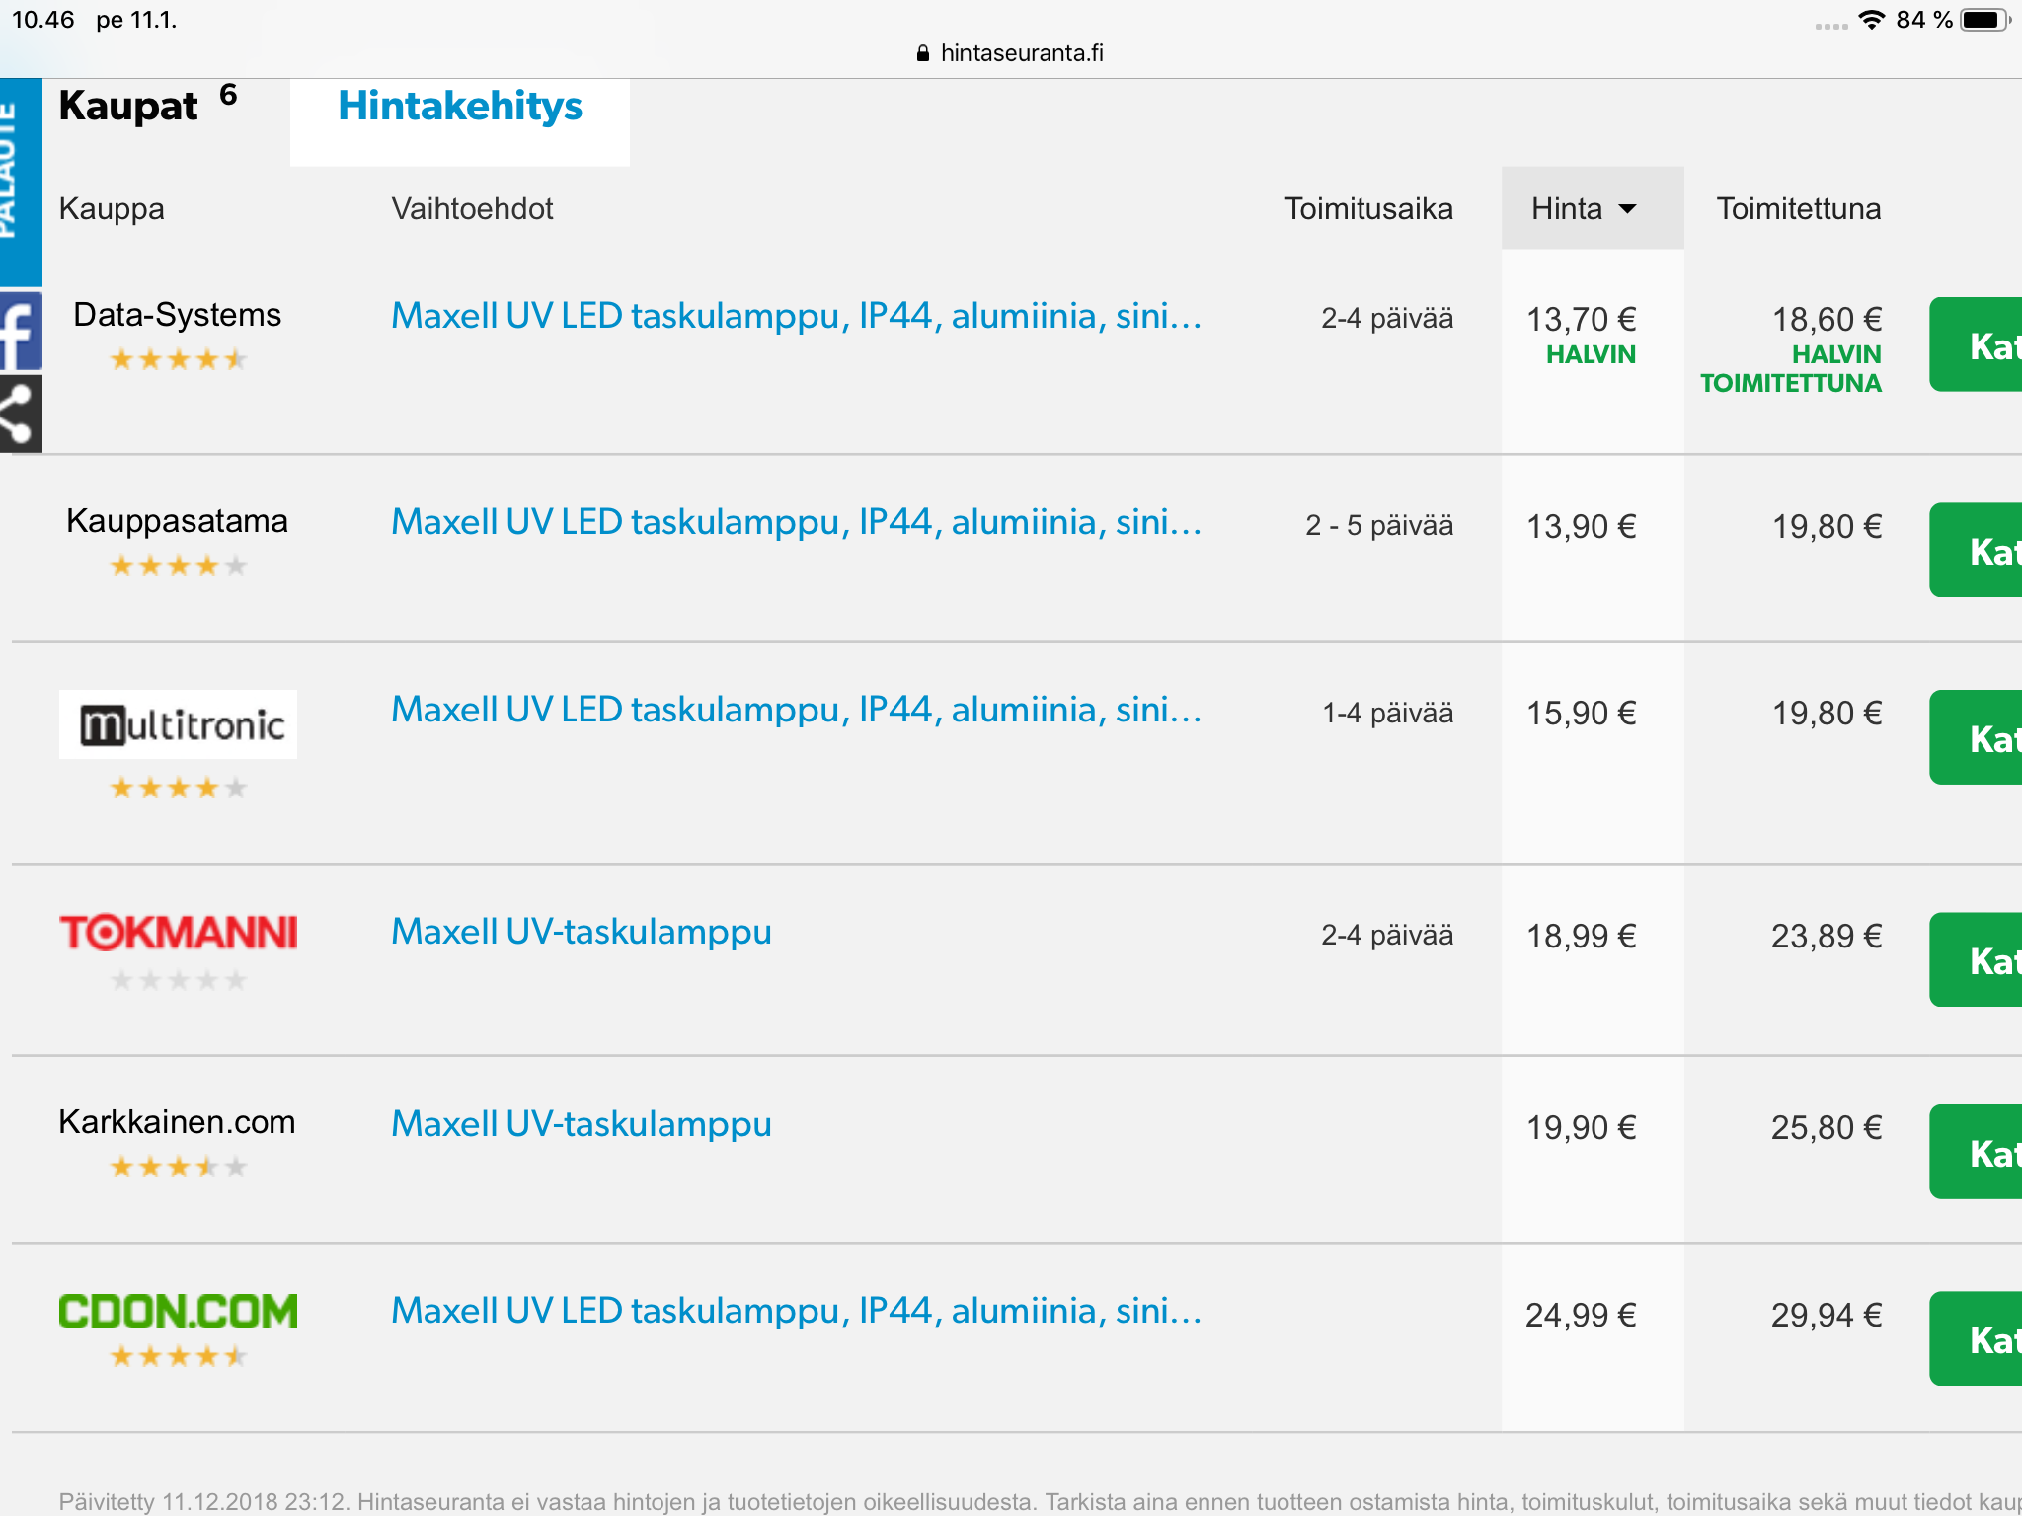Viewport: 2022px width, 1516px height.
Task: Open Data-Systems Maxell UV LED product link
Action: tap(796, 316)
